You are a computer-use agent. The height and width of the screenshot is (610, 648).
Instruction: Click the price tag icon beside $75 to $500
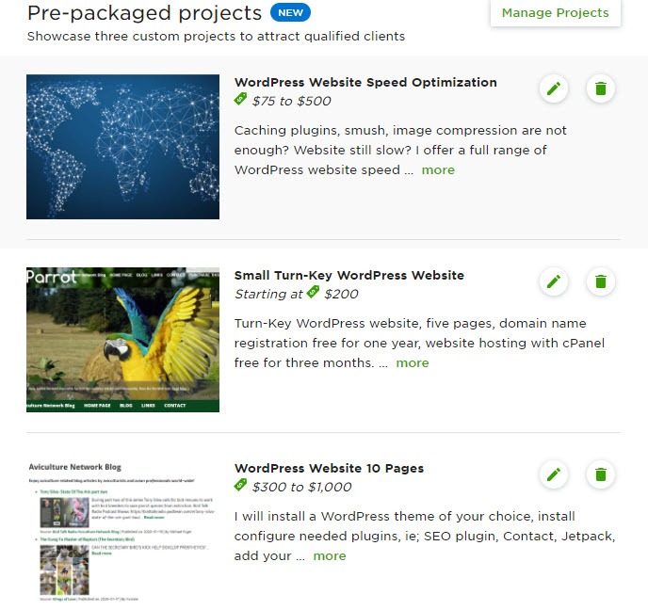[240, 99]
